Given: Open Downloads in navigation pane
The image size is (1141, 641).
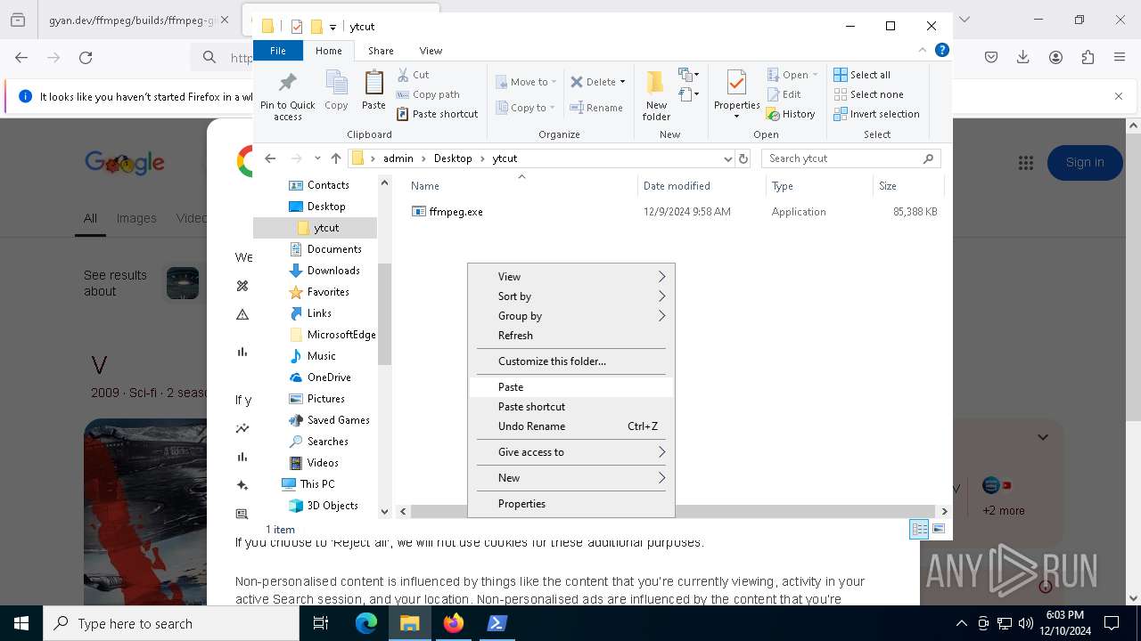Looking at the screenshot, I should 333,271.
